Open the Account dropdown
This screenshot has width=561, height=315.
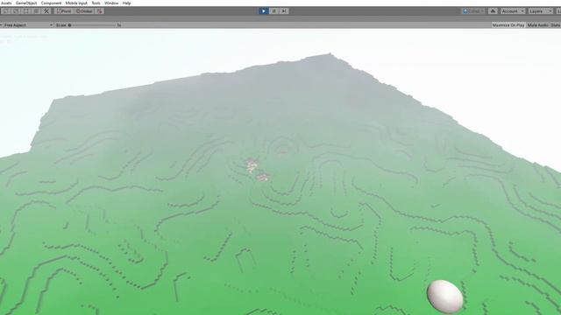513,11
